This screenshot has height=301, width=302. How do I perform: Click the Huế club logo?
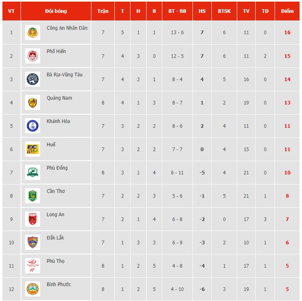[x=32, y=149]
